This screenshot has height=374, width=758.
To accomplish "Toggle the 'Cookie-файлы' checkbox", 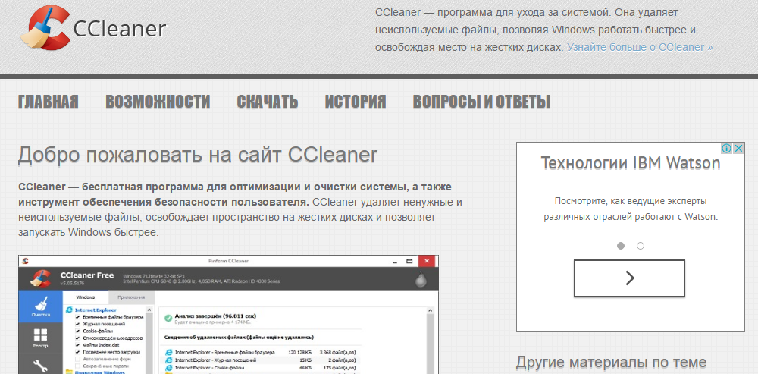I will [x=77, y=331].
